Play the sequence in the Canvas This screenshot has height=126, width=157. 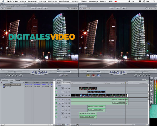click(118, 73)
